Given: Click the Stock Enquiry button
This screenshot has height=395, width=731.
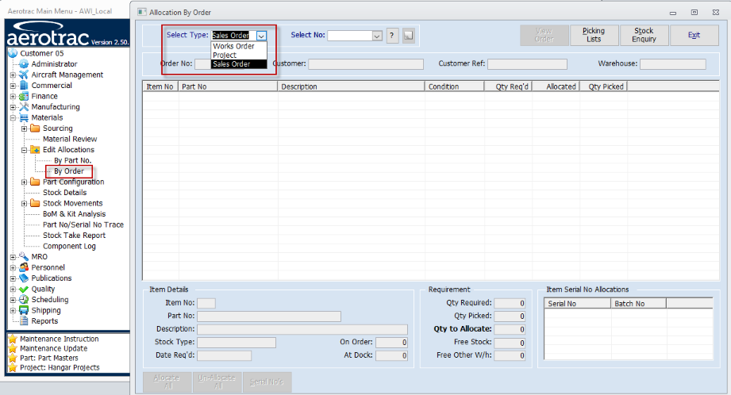Looking at the screenshot, I should coord(644,35).
